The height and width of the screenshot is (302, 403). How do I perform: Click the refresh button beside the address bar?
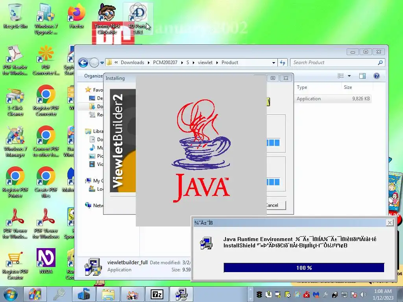(283, 63)
